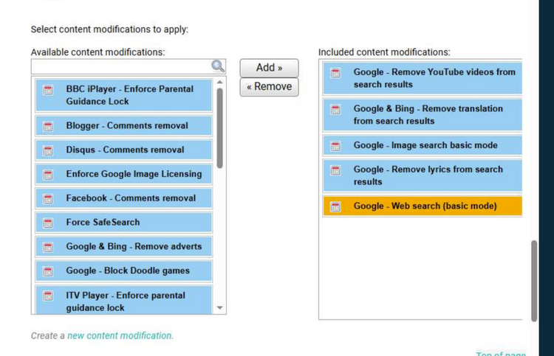Select Google - Remove lyrics from search results

pos(423,175)
